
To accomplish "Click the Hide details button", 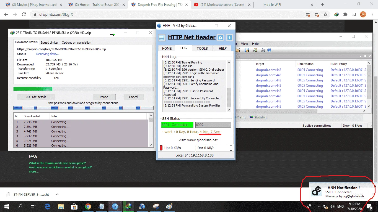I will tap(36, 97).
